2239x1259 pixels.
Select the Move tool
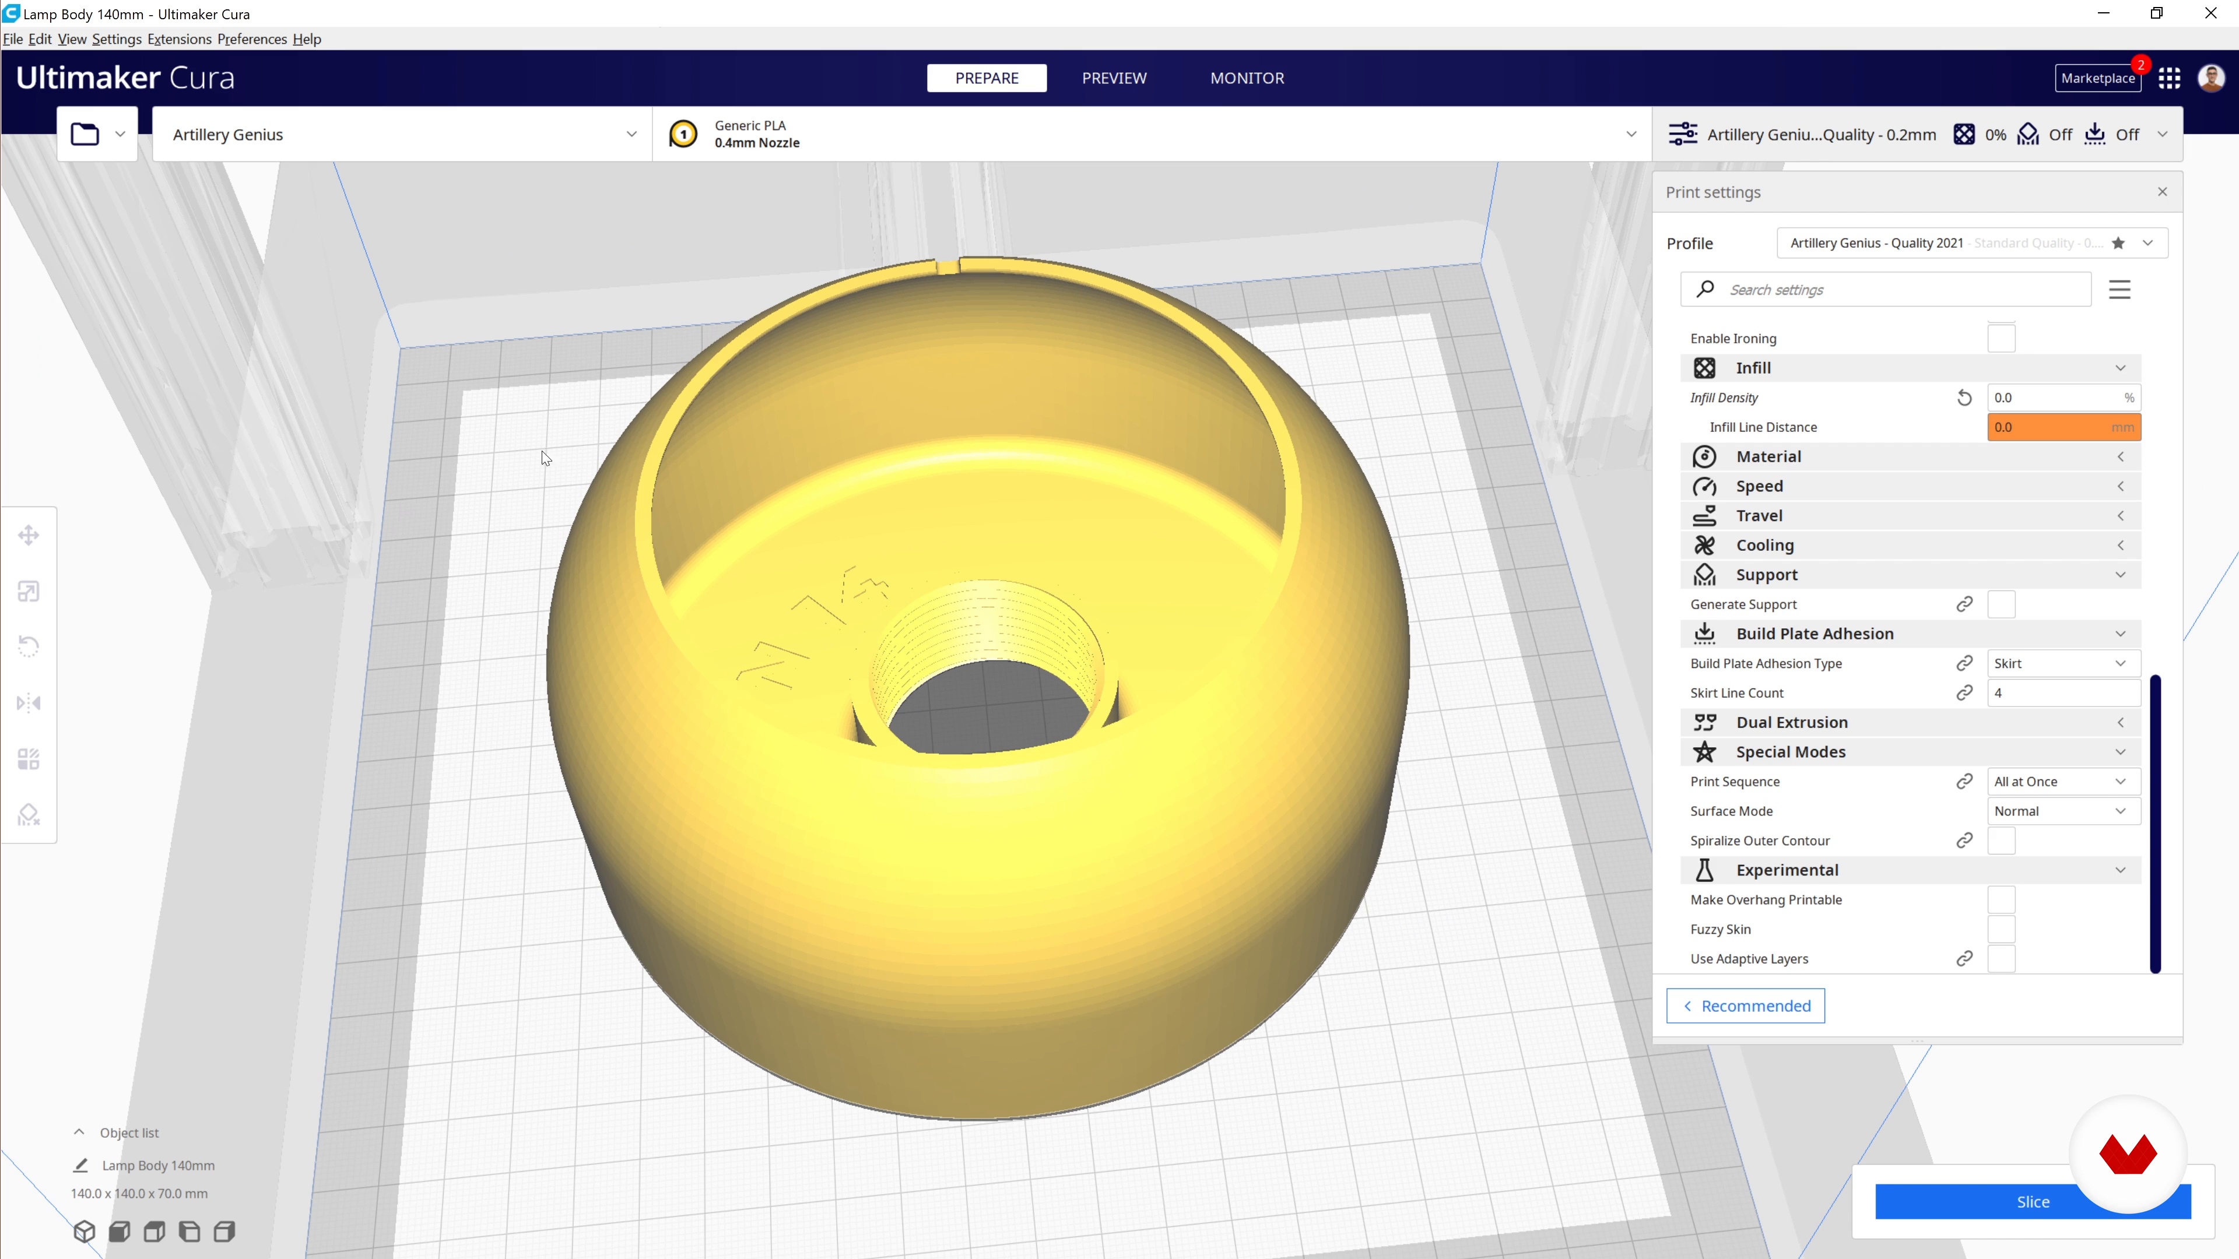coord(29,535)
